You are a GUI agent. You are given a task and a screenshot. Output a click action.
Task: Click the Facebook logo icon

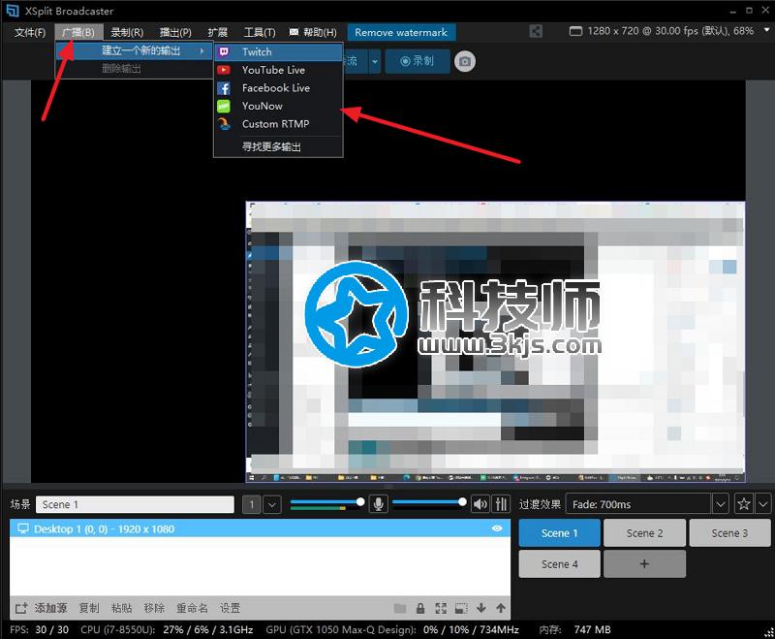[224, 88]
